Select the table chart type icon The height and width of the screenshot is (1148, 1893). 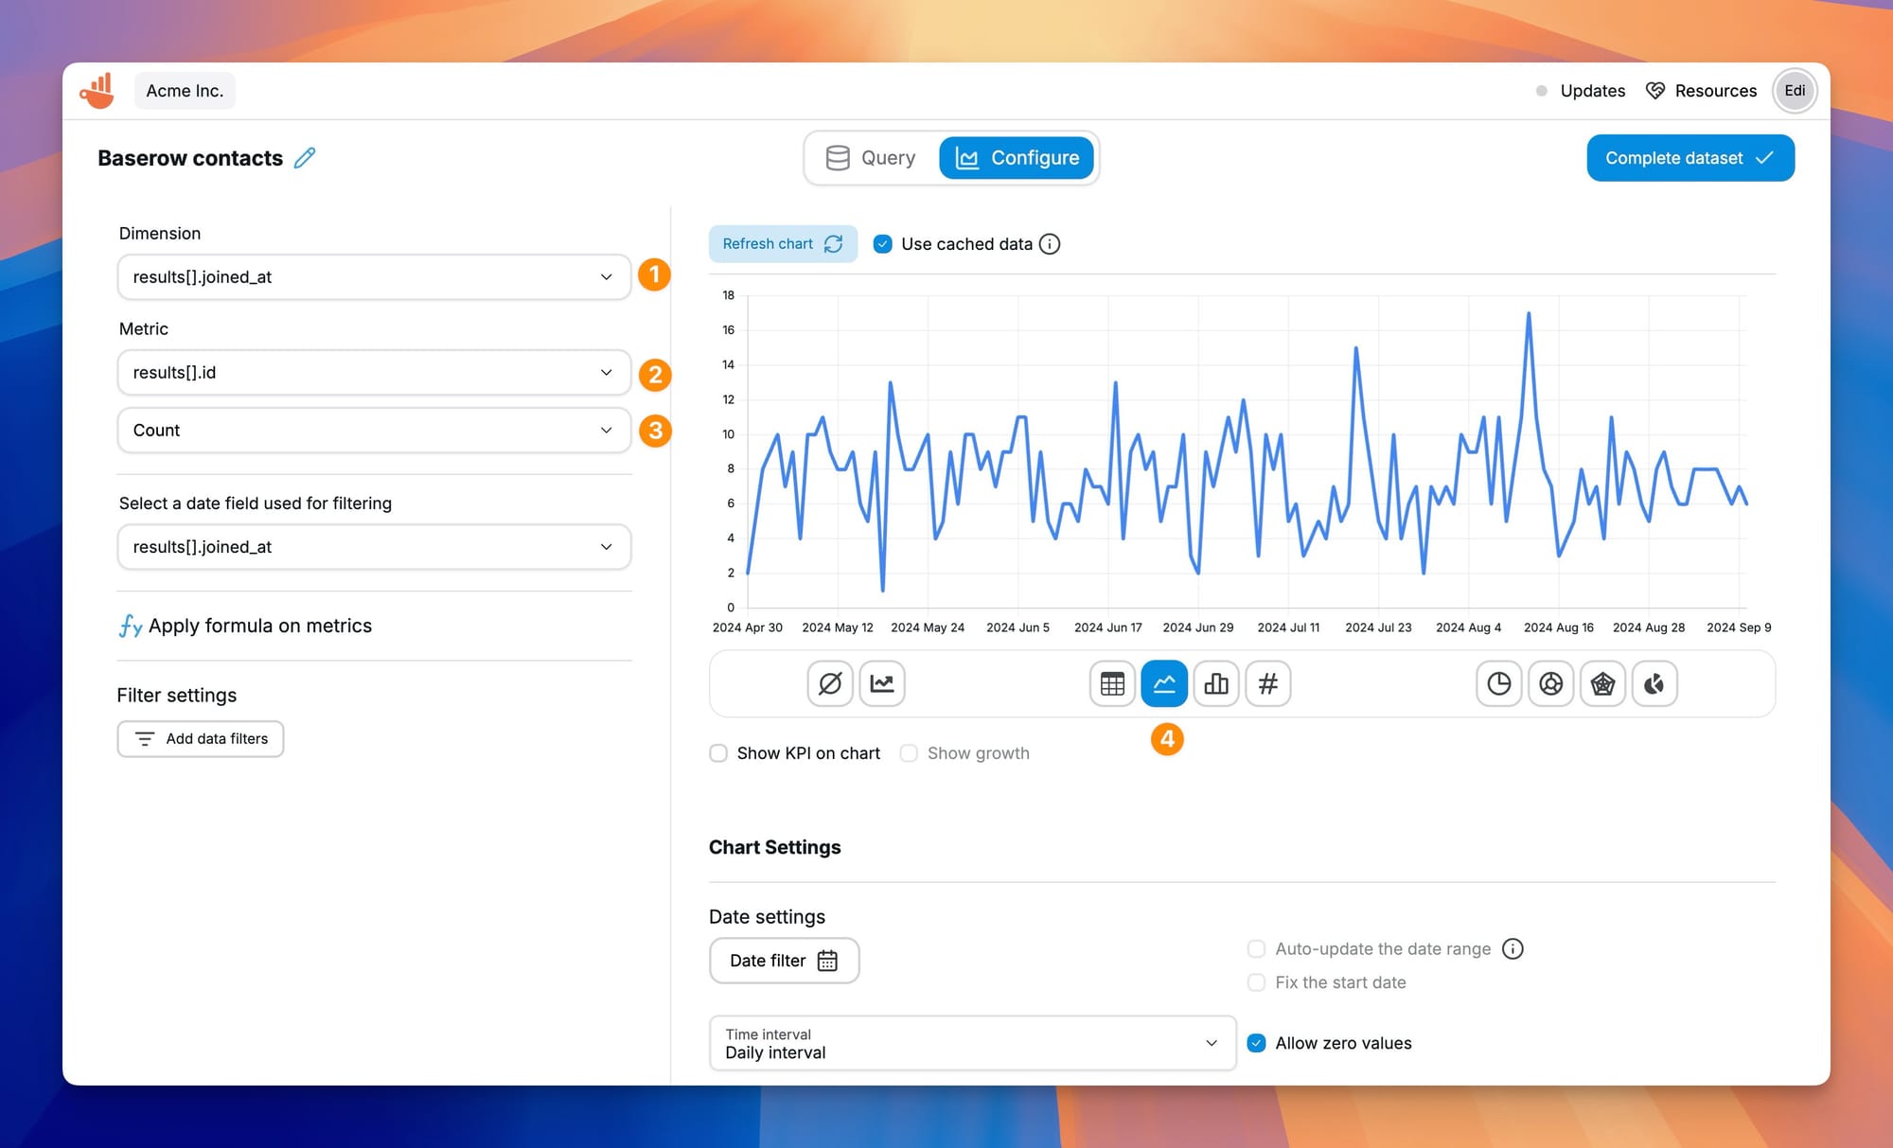pyautogui.click(x=1112, y=683)
